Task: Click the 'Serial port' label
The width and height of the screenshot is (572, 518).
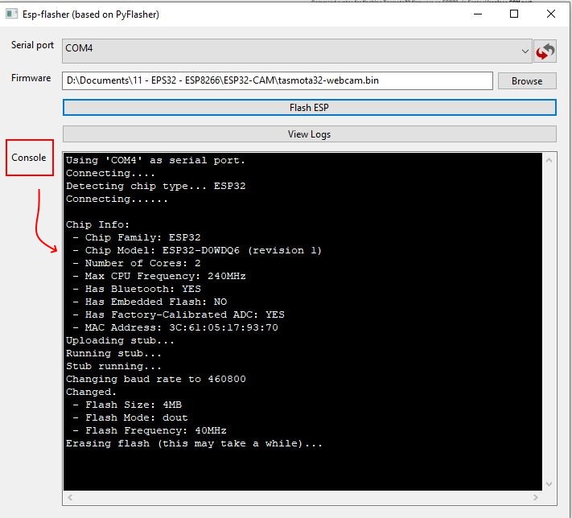Action: pyautogui.click(x=32, y=45)
